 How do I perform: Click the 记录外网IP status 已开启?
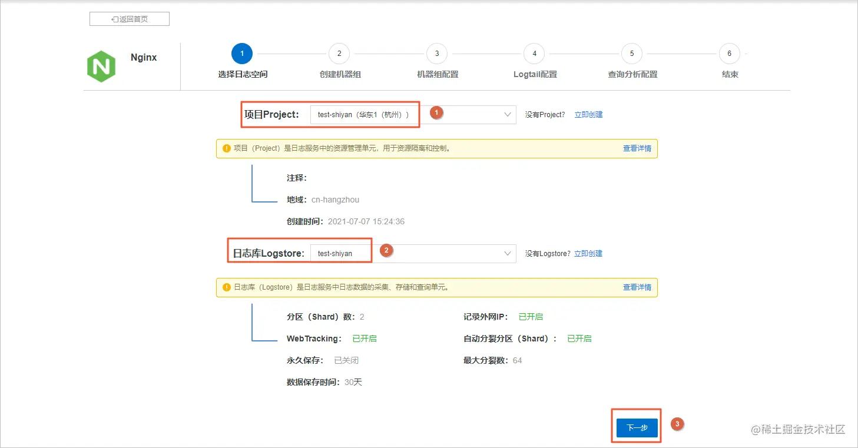531,317
